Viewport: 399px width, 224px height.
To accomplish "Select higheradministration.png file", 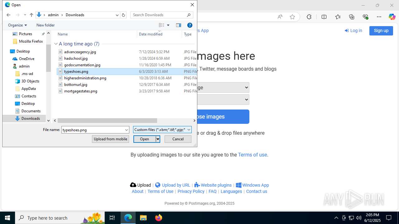I will [x=85, y=78].
